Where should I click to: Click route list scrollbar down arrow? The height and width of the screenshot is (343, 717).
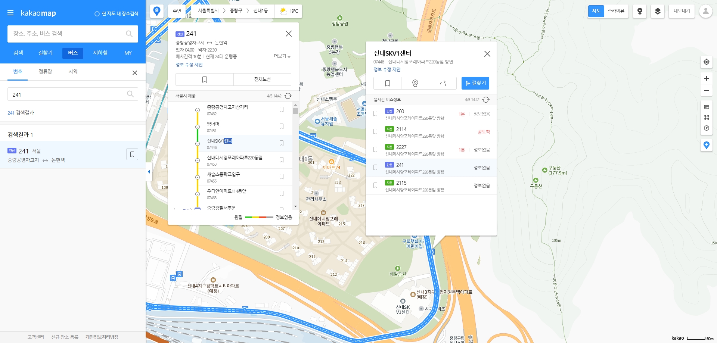pyautogui.click(x=295, y=206)
